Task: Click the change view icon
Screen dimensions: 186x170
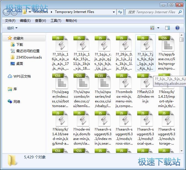Action: pos(152,28)
